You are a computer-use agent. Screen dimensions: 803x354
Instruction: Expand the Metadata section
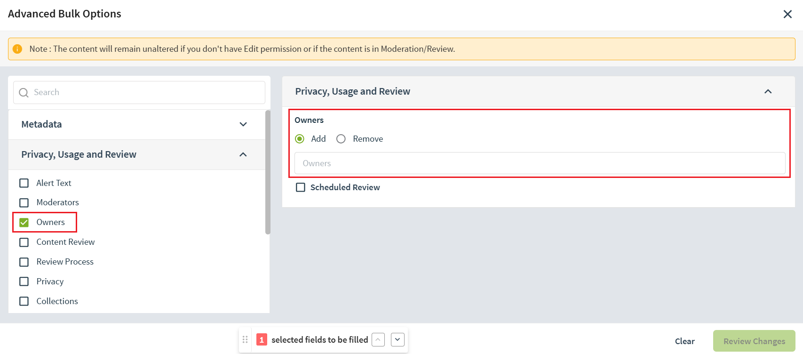pos(137,124)
